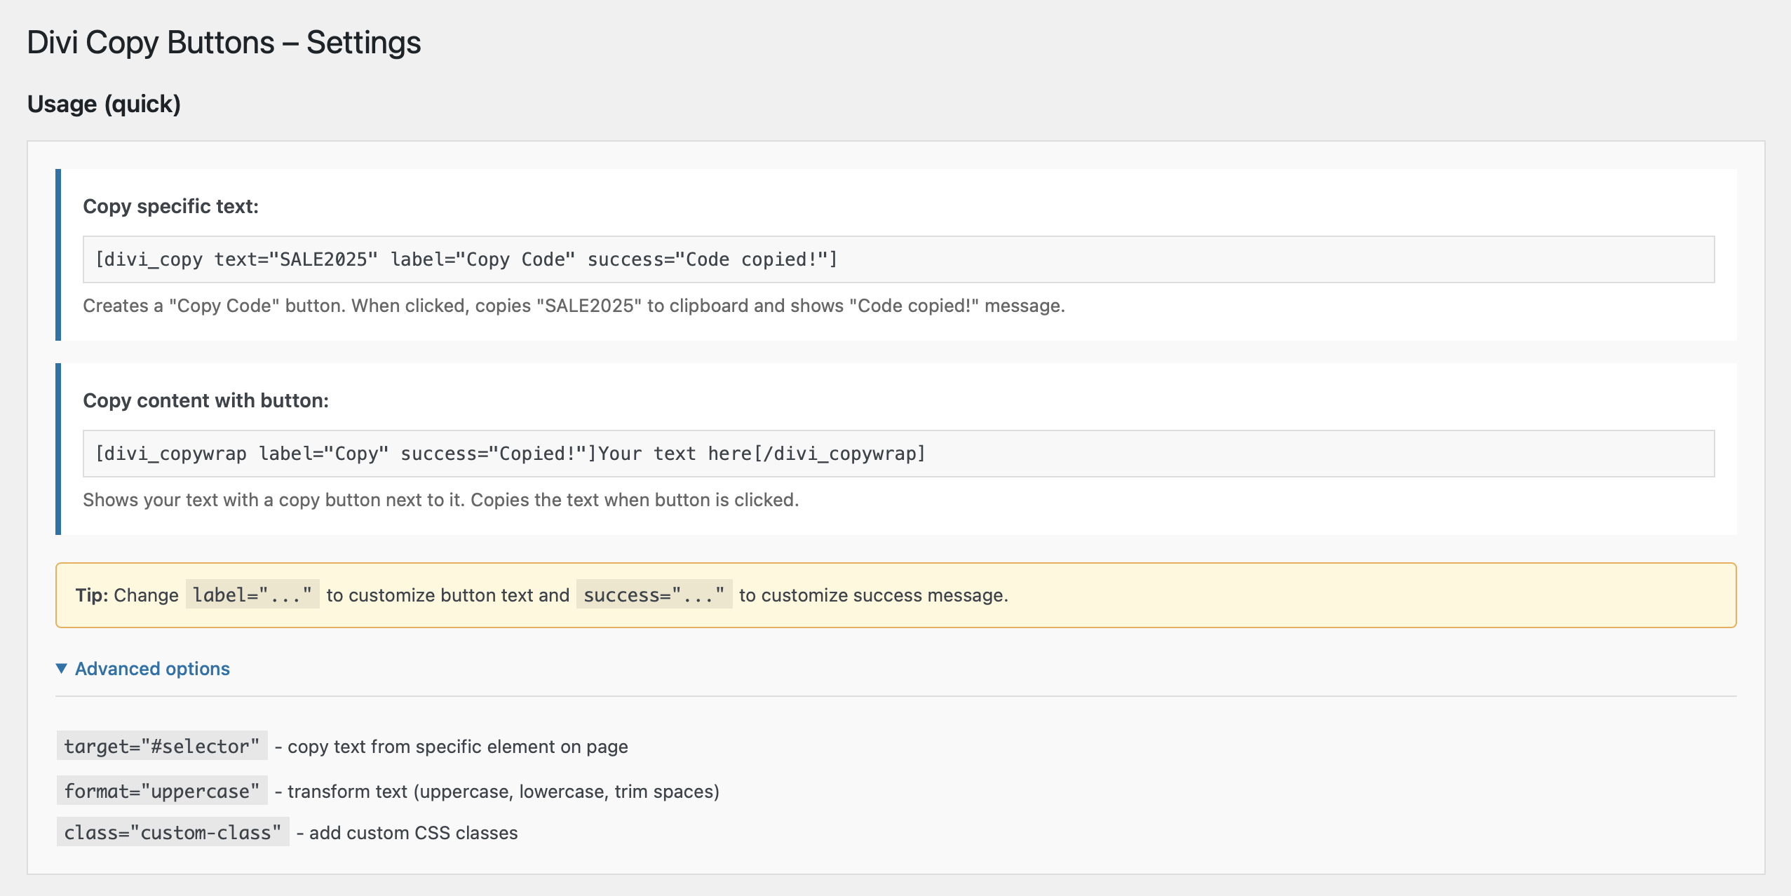Click the success="..." code snippet in tip
Viewport: 1791px width, 896px height.
[654, 595]
